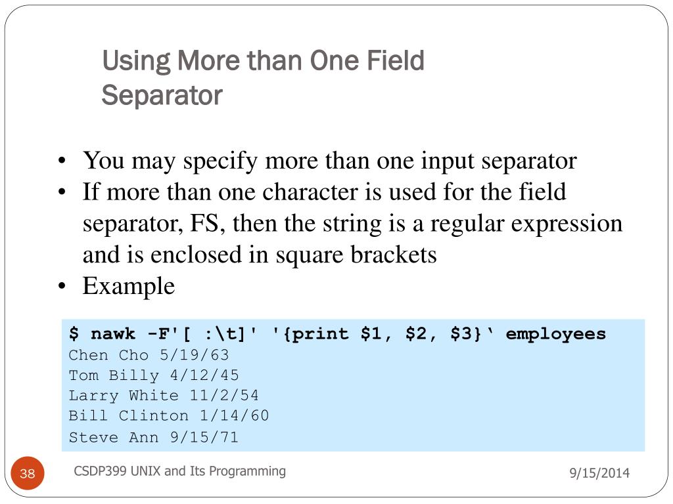
Task: Click the 'Chen Cho 5/19/63' output line
Action: pos(149,355)
